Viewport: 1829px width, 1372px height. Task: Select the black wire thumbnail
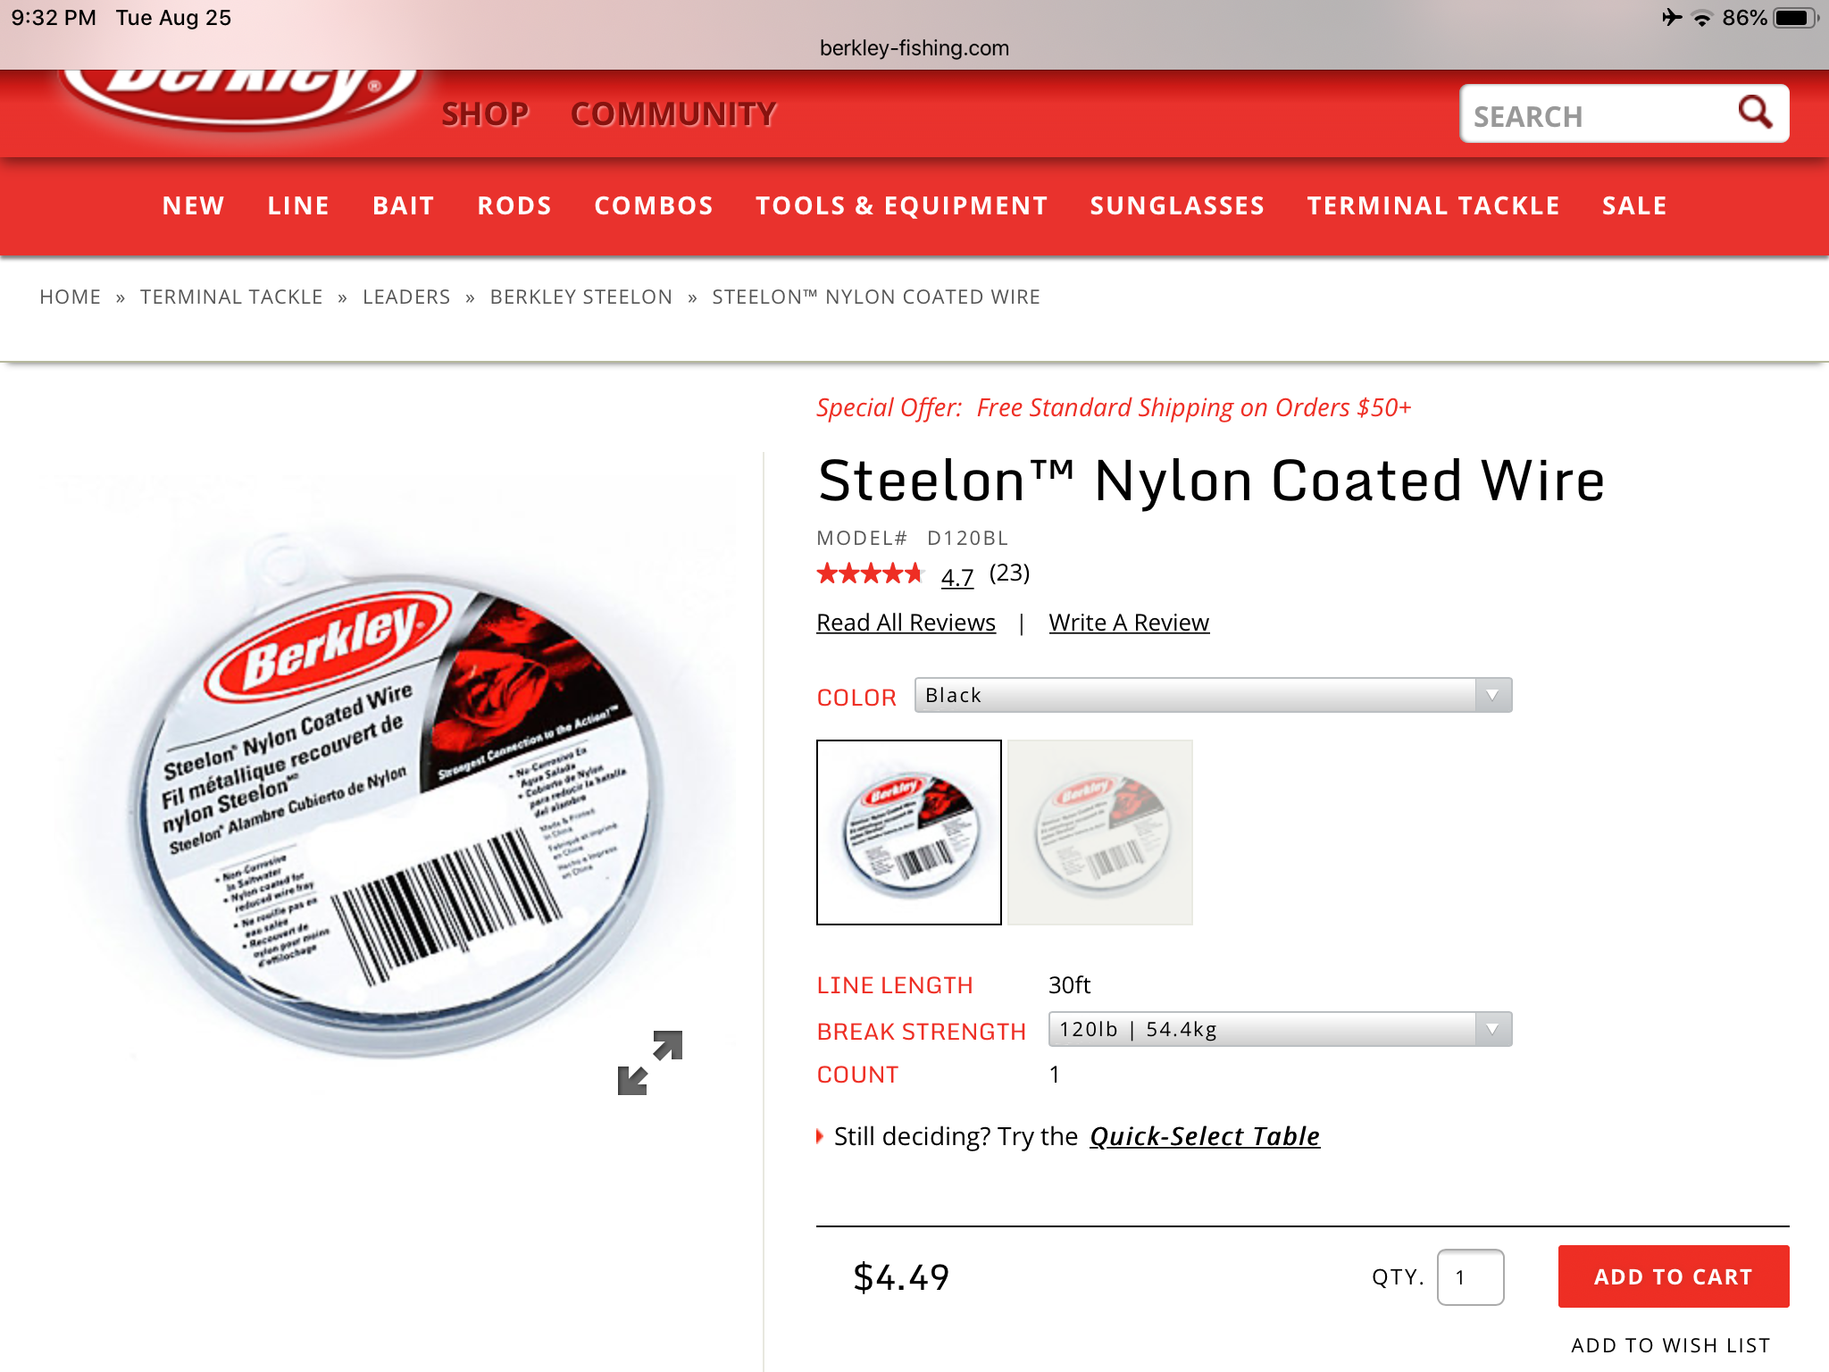click(909, 832)
